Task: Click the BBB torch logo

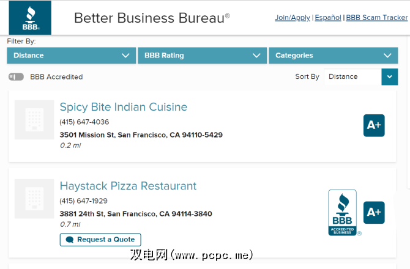Action: (x=30, y=18)
